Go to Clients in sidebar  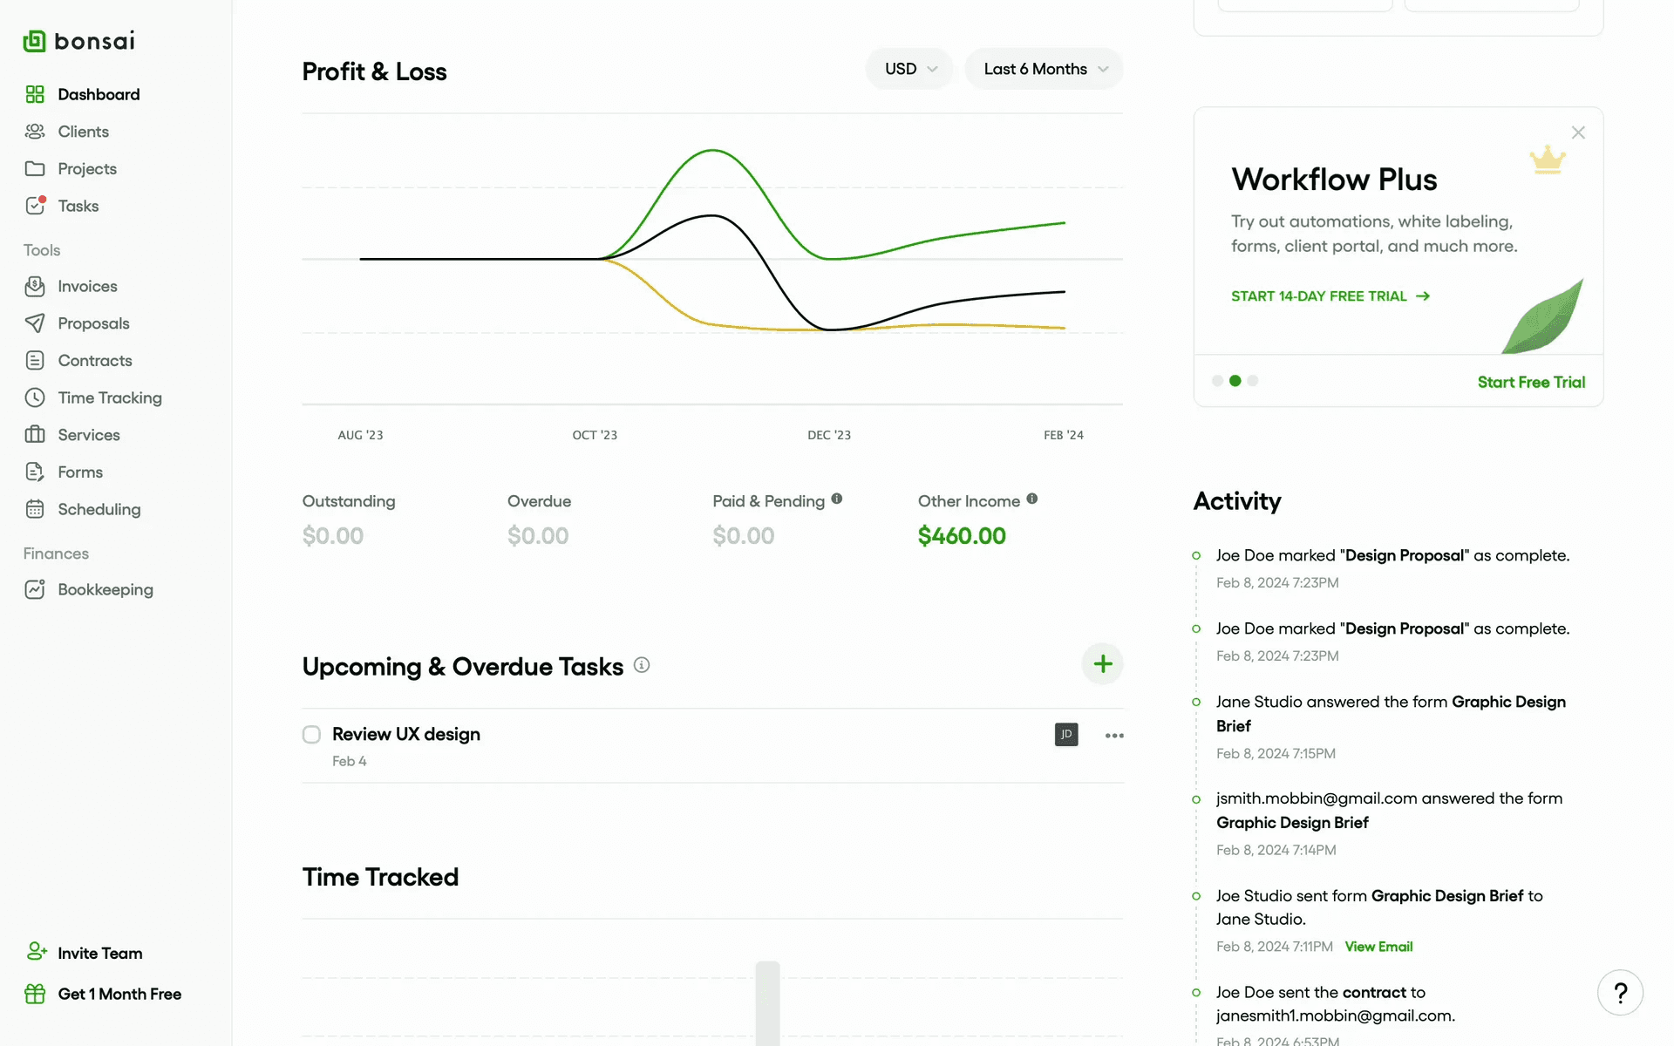(83, 132)
